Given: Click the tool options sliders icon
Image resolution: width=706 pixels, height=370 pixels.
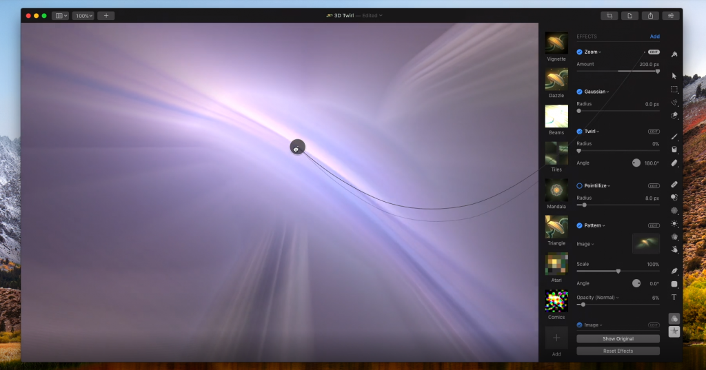Looking at the screenshot, I should [670, 16].
